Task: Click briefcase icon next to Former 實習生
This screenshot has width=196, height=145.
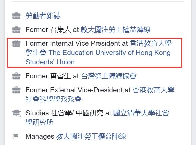Action: (x=16, y=76)
